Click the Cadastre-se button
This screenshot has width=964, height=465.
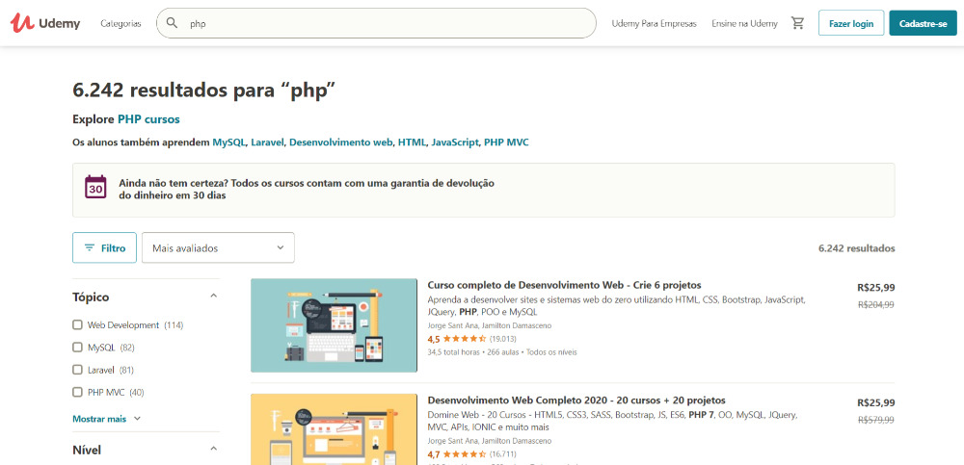[923, 23]
